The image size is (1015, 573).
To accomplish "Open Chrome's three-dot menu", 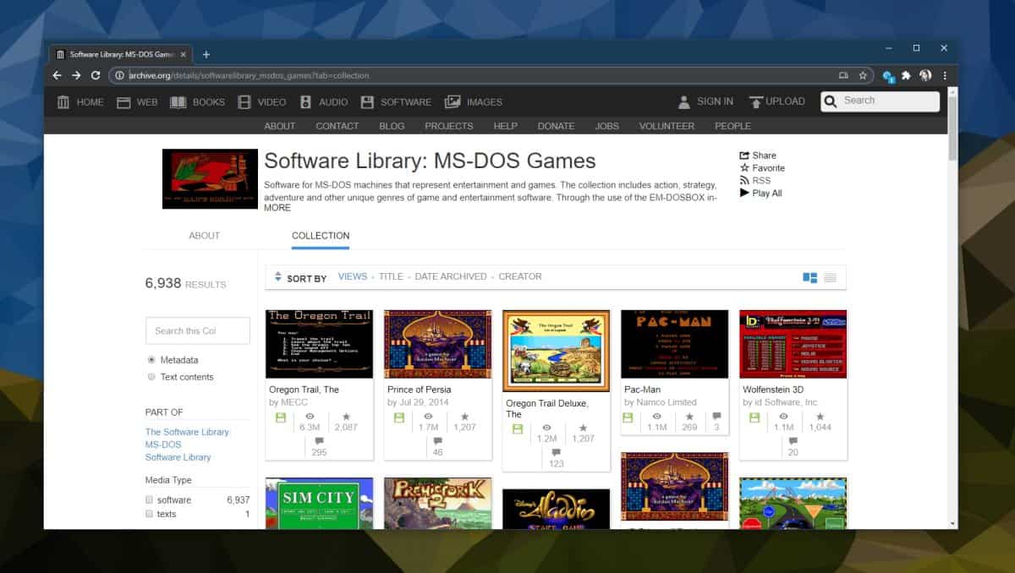I will pyautogui.click(x=945, y=75).
